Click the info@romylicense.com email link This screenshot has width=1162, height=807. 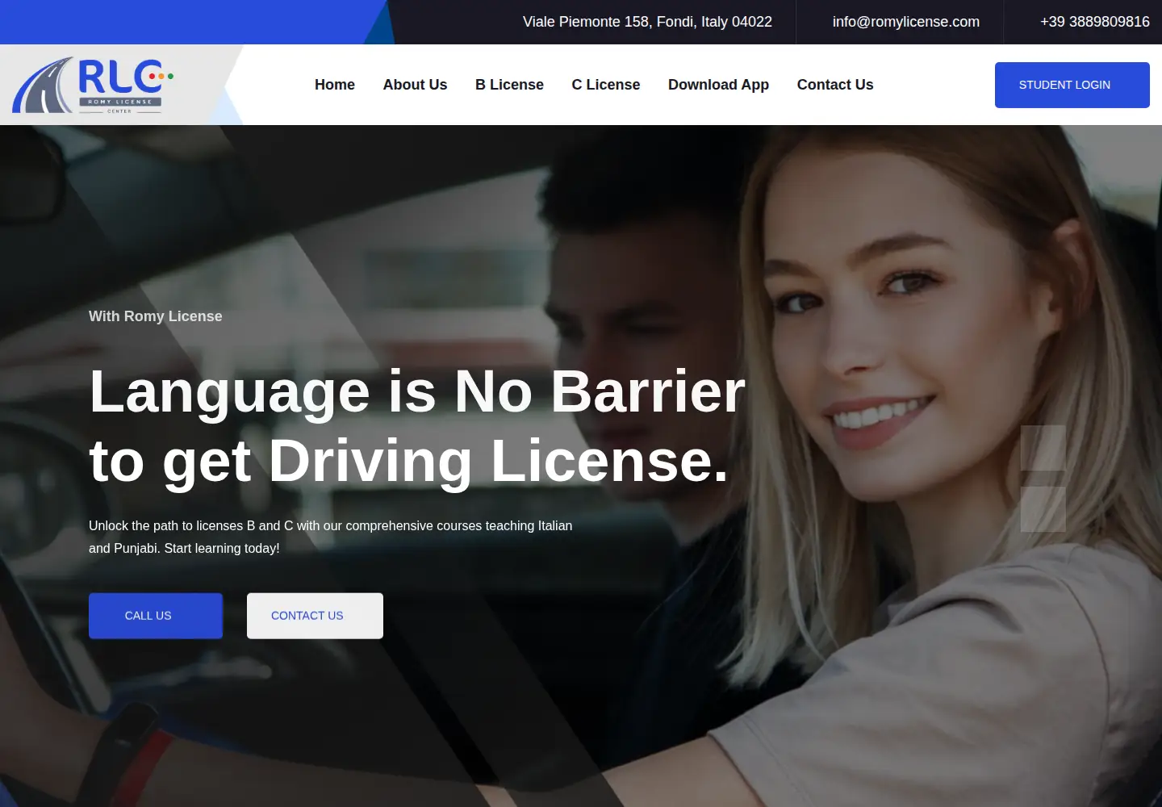[x=906, y=22]
